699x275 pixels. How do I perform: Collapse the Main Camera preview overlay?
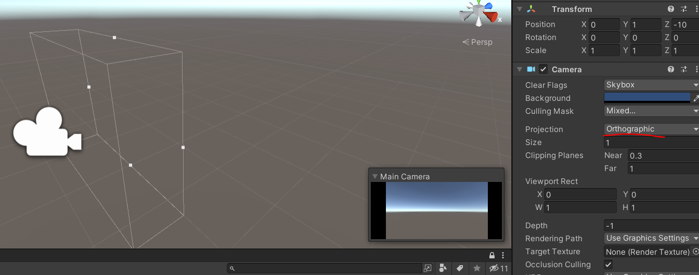(374, 177)
